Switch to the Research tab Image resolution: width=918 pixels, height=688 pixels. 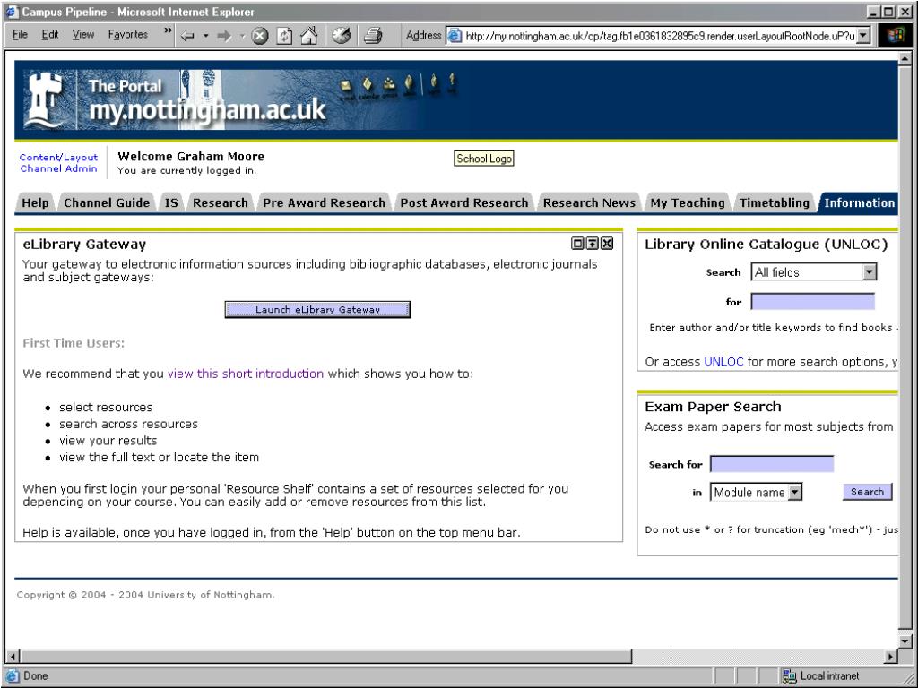pos(221,203)
